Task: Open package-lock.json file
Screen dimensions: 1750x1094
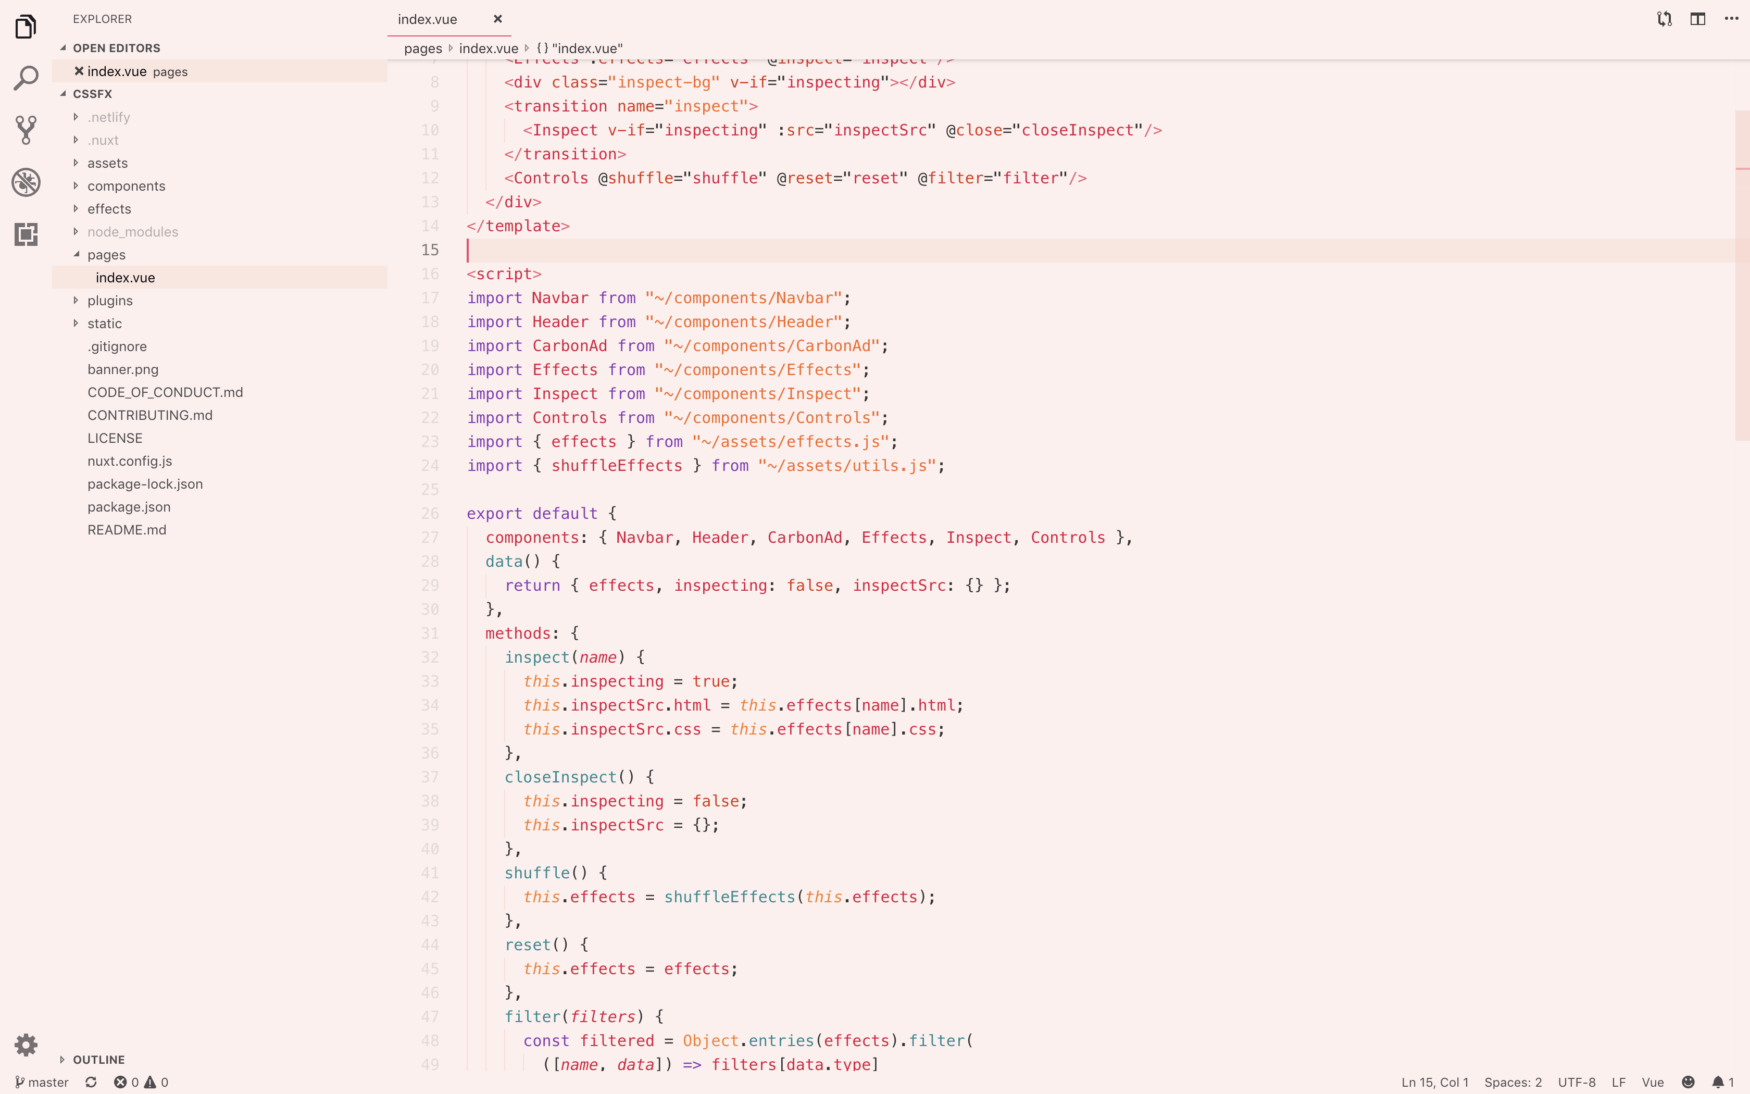Action: coord(220,484)
